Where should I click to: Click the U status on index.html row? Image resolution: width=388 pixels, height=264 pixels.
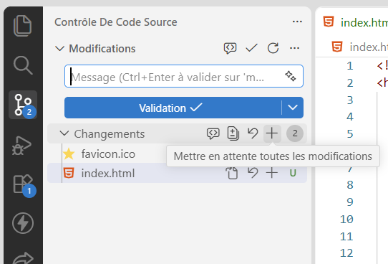pos(293,173)
